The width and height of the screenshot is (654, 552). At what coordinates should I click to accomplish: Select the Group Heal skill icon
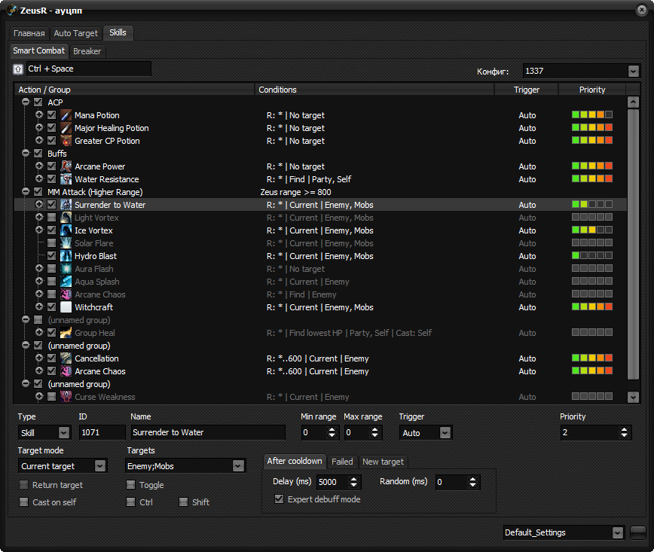[66, 333]
